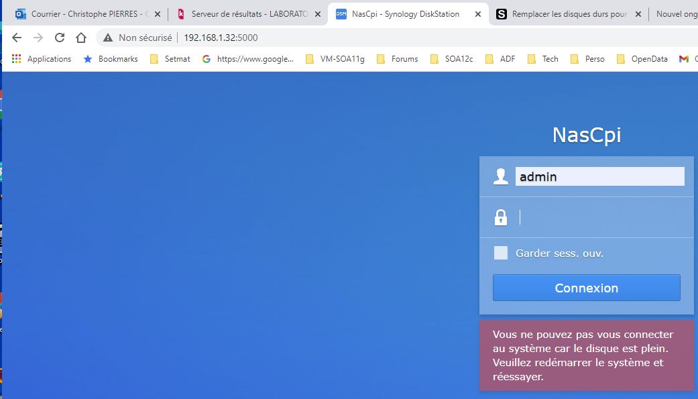The height and width of the screenshot is (399, 698).
Task: Click the browser back arrow
Action: pyautogui.click(x=17, y=38)
